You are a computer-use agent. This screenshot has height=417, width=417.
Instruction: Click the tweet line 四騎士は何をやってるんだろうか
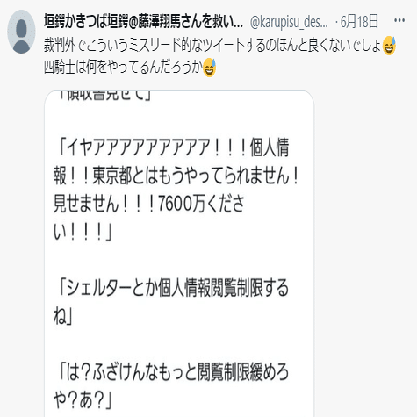pyautogui.click(x=123, y=68)
